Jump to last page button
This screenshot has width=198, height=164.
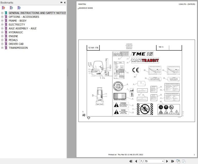172,161
